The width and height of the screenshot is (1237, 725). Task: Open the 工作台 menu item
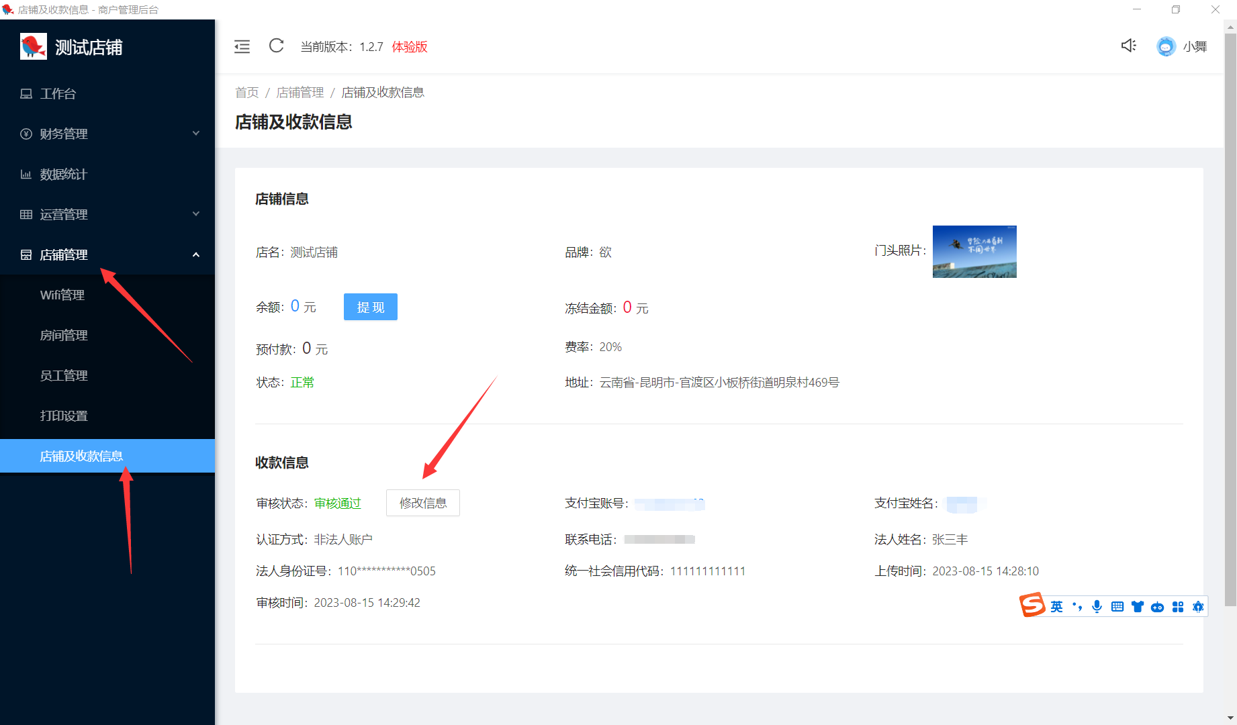tap(58, 93)
